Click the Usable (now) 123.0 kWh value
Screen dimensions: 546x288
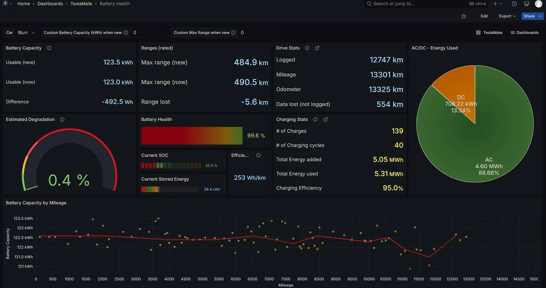click(118, 82)
